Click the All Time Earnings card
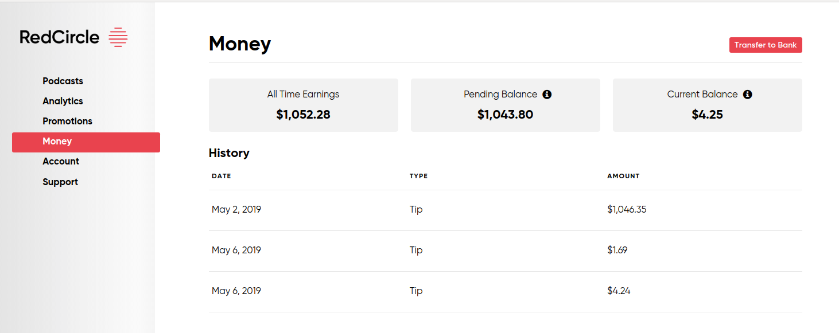Viewport: 839px width, 333px height. click(x=303, y=105)
